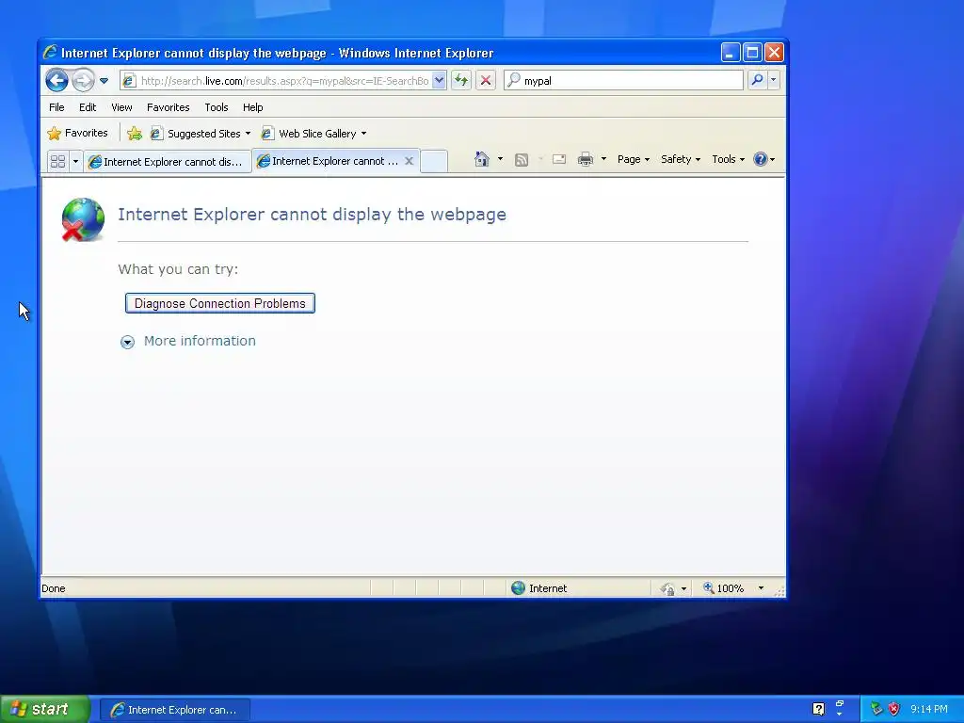Click the Safely Remove Hardware tray icon

876,709
